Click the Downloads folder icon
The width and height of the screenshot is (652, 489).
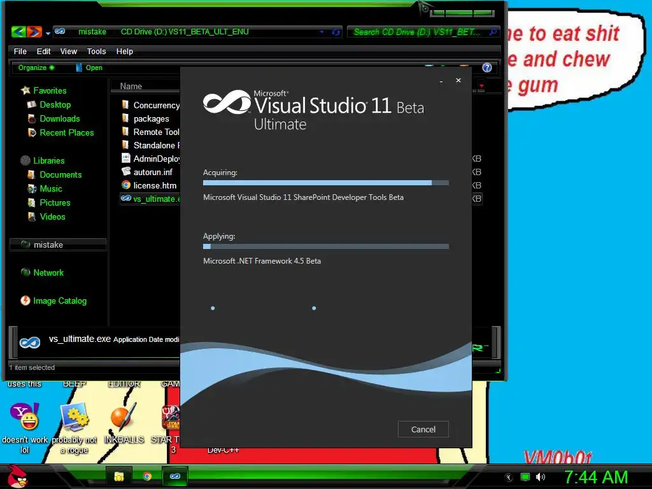pyautogui.click(x=32, y=119)
